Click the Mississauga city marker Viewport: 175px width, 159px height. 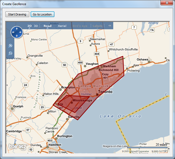tap(72, 103)
